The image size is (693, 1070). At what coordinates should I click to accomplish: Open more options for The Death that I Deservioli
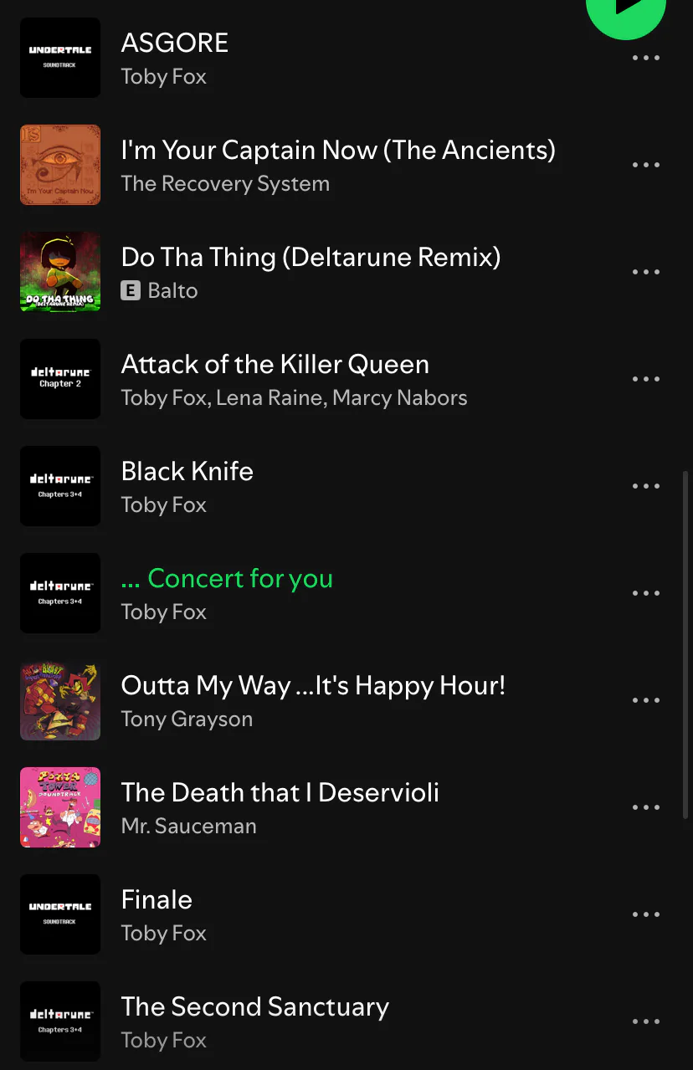click(x=646, y=807)
